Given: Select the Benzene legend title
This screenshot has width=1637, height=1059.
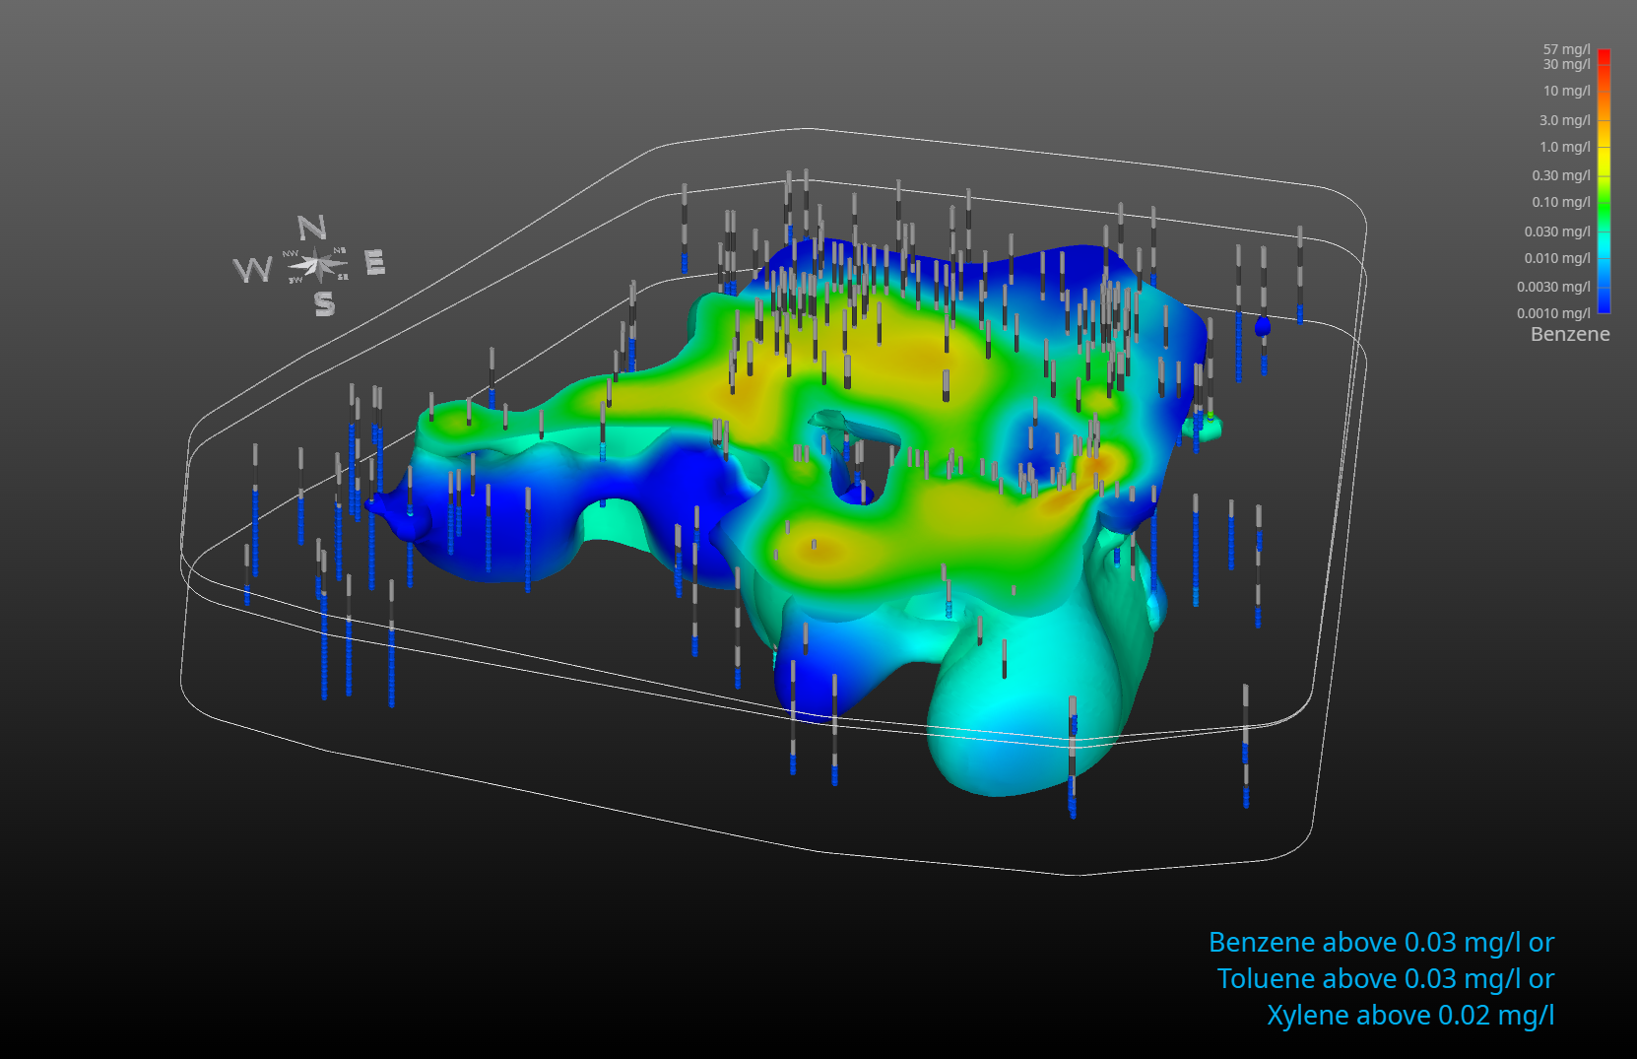Looking at the screenshot, I should tap(1569, 334).
